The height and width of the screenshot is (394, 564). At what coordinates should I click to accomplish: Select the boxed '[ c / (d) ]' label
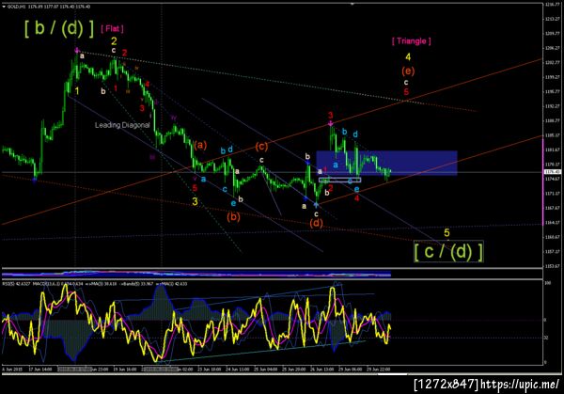tap(448, 251)
